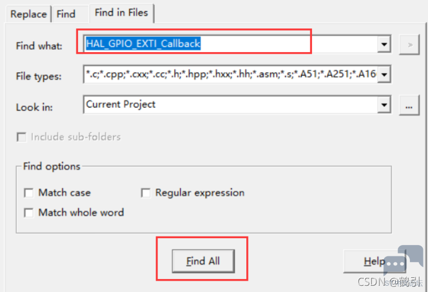Check Match whole word
Image resolution: width=428 pixels, height=292 pixels.
point(29,213)
